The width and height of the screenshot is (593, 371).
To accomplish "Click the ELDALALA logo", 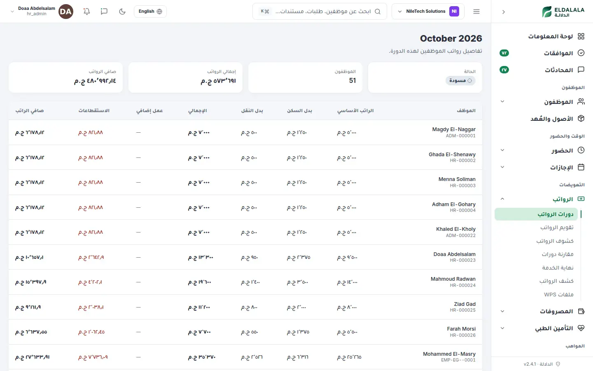I will click(563, 12).
